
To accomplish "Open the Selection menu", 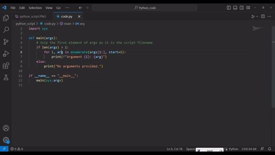I will point(35,8).
